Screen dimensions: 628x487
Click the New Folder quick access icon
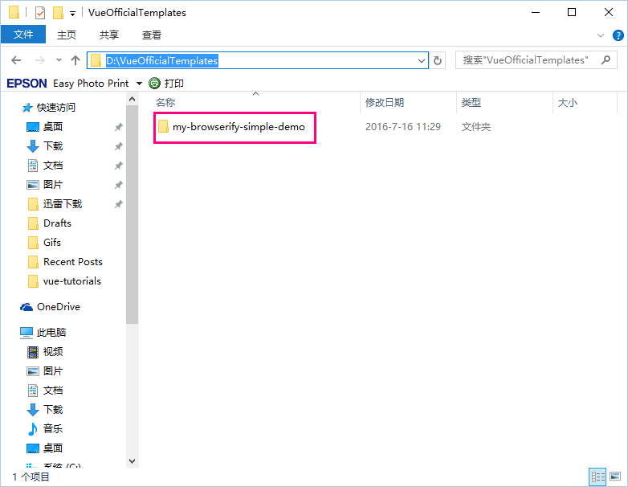point(59,13)
